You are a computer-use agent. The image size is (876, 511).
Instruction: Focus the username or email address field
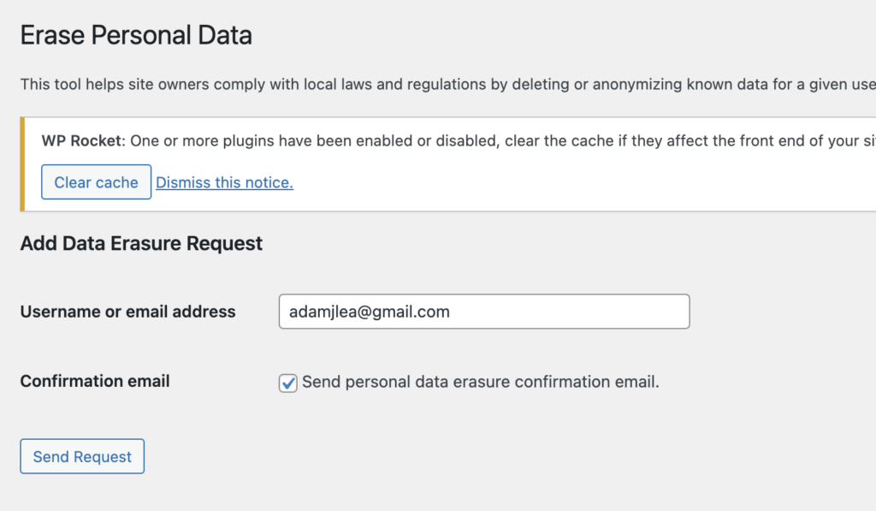coord(483,312)
